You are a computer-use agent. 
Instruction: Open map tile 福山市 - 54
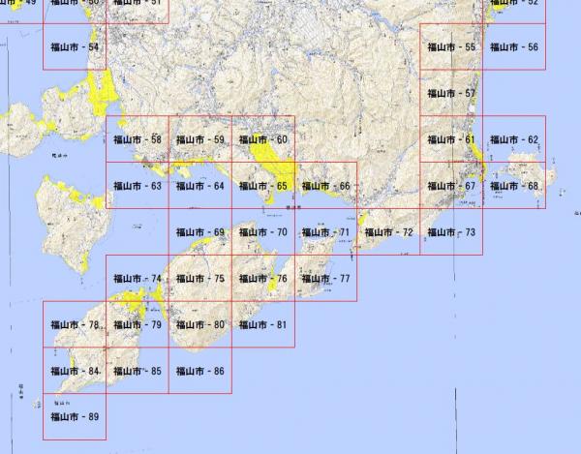pyautogui.click(x=75, y=47)
